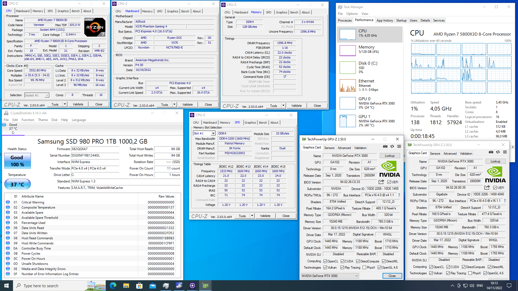518x291 pixels.
Task: Switch to the GPU-Z taskbar icon
Action: 205,286
